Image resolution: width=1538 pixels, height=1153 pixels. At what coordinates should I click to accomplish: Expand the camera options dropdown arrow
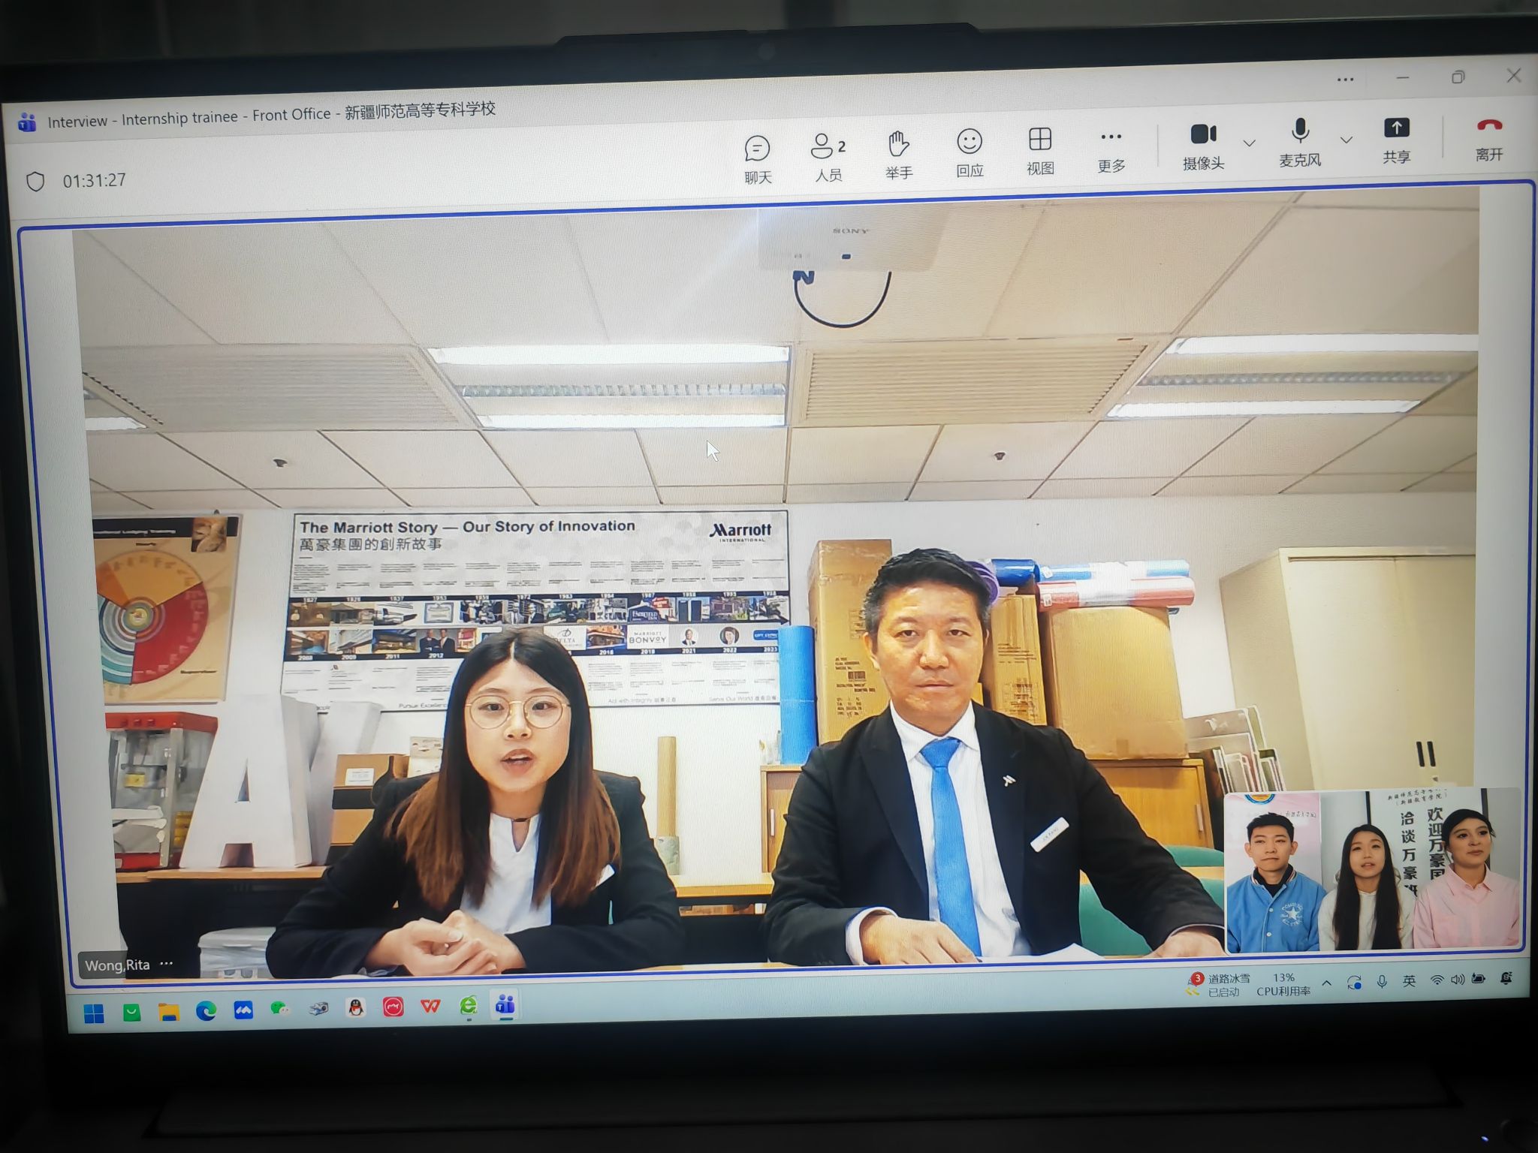(x=1250, y=143)
